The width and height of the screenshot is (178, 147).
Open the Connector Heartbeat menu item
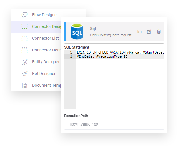[36, 50]
